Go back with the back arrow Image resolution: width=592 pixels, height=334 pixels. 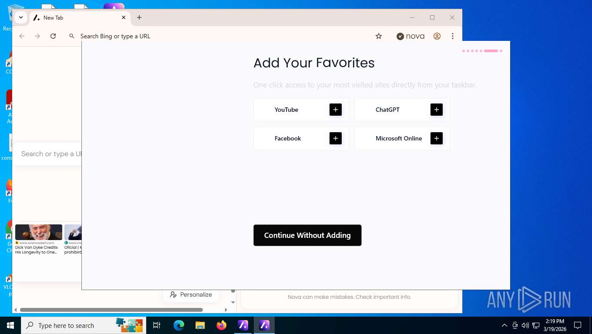tap(22, 36)
